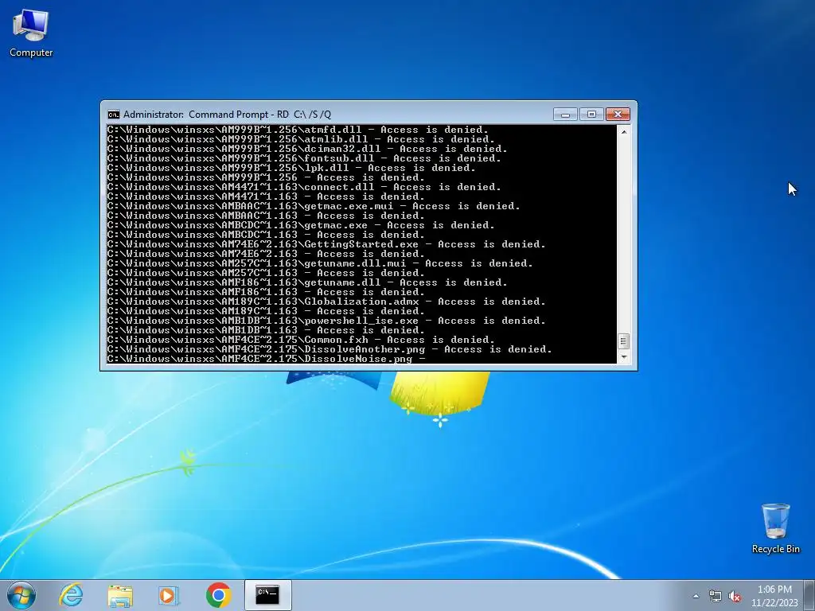This screenshot has height=611, width=815.
Task: Click the fontsub.dll access denied line
Action: [304, 158]
